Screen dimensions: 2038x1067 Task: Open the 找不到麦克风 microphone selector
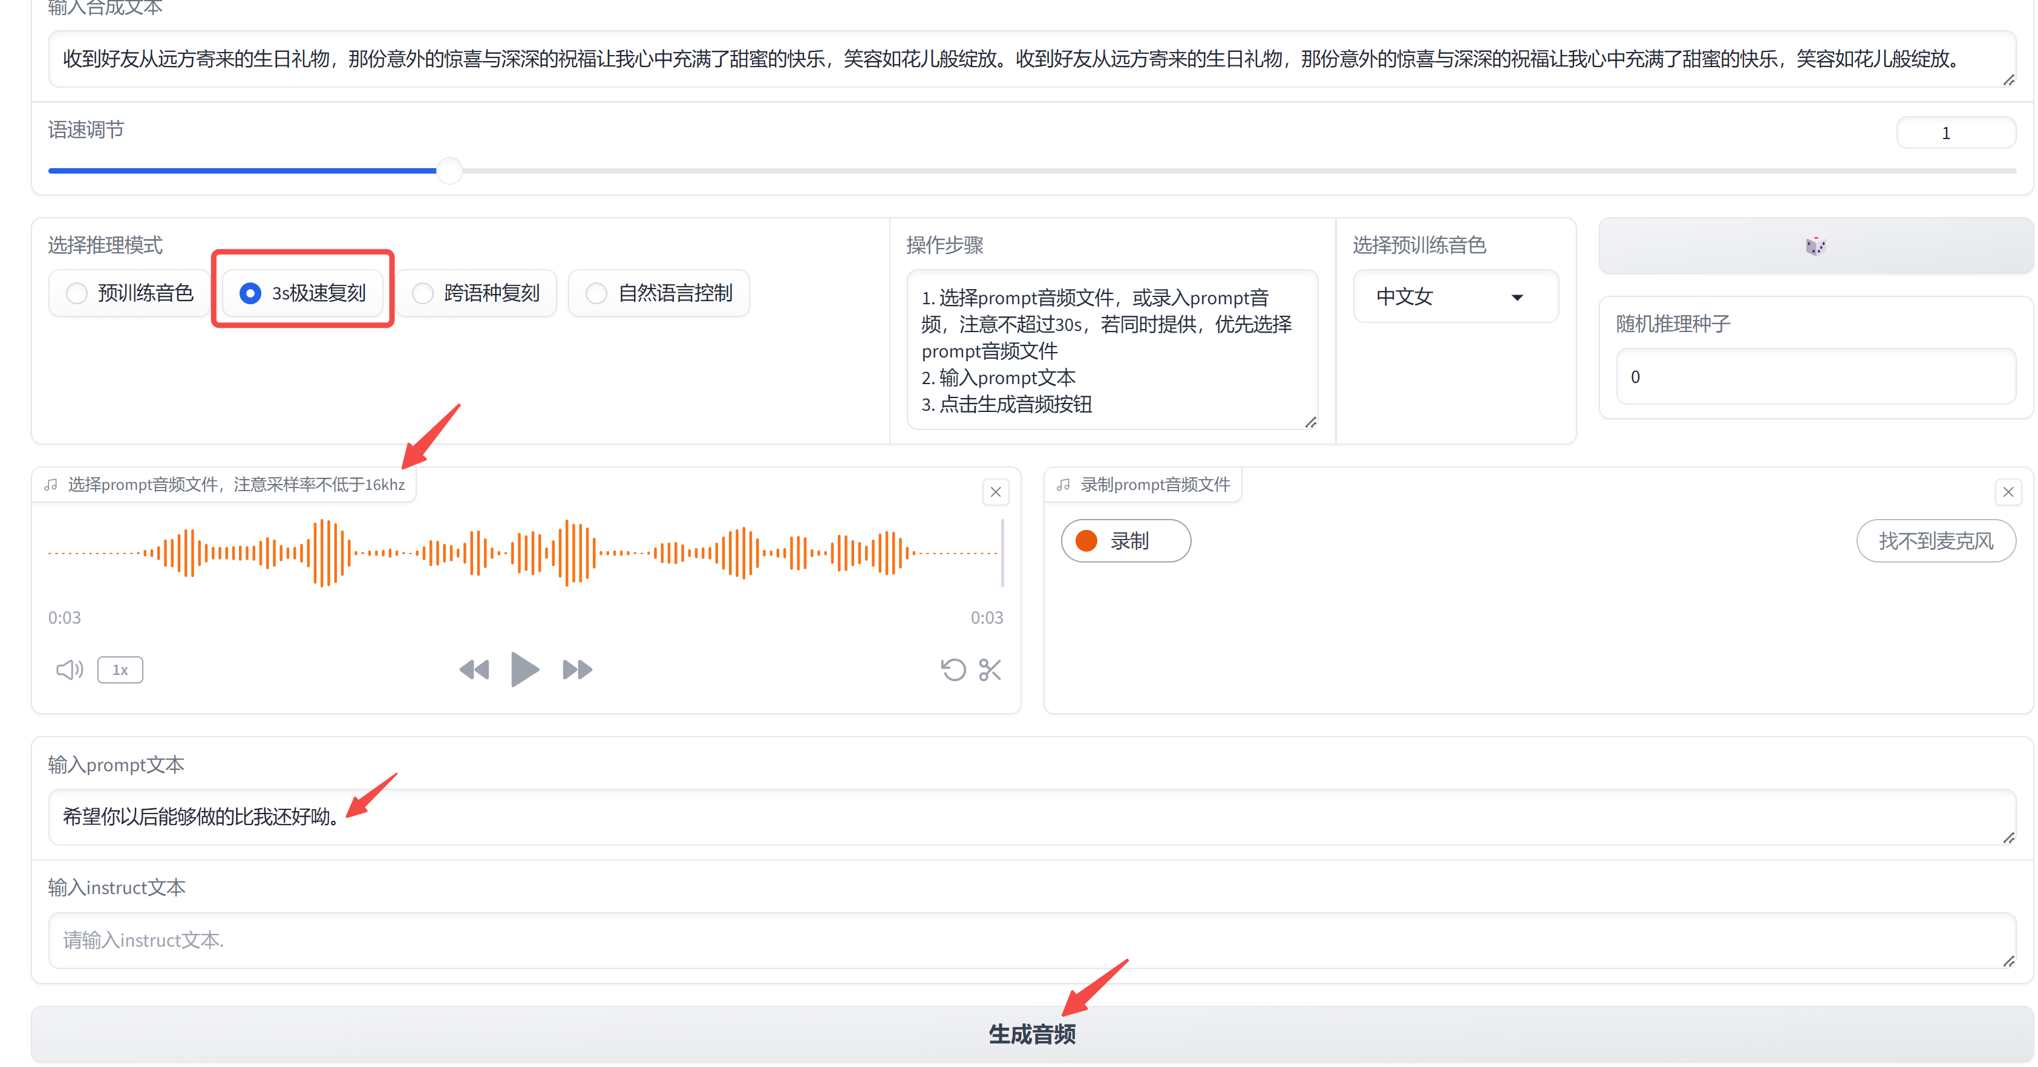point(1935,541)
